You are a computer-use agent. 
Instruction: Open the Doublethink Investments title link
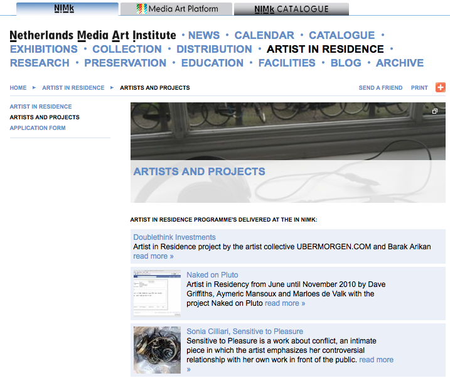tap(174, 237)
